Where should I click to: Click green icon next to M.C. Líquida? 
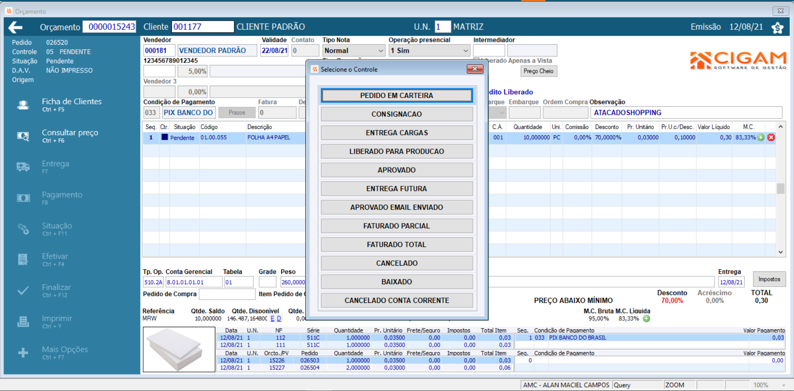[646, 319]
